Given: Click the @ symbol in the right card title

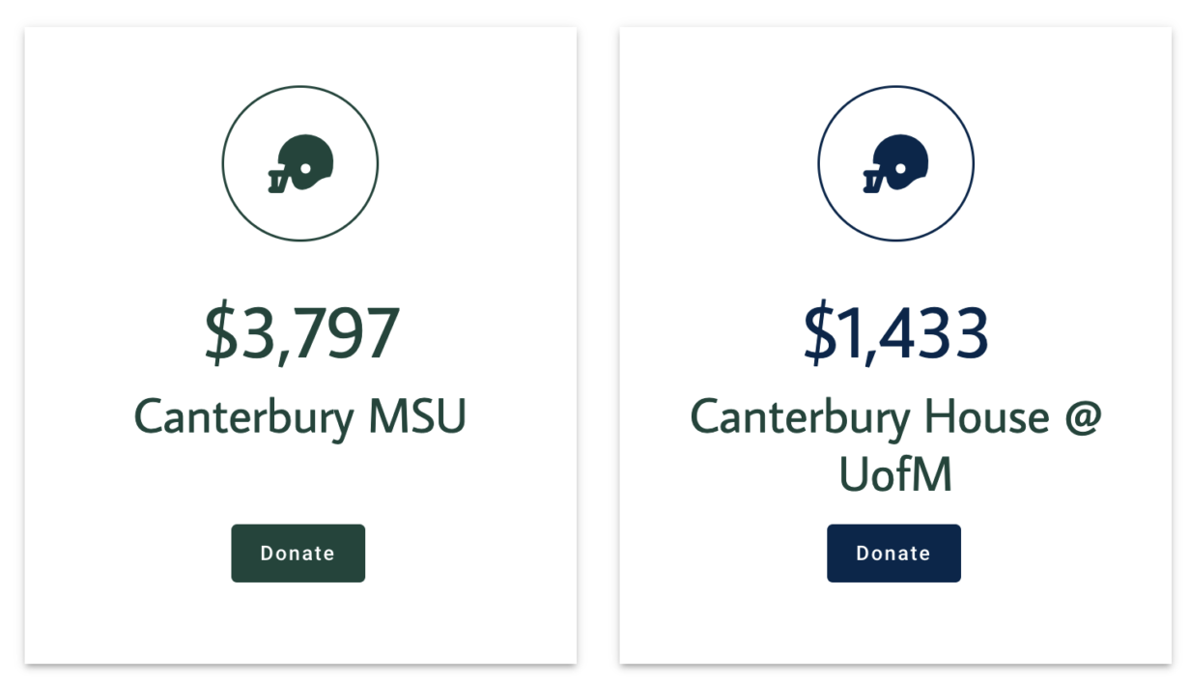Looking at the screenshot, I should 1083,418.
